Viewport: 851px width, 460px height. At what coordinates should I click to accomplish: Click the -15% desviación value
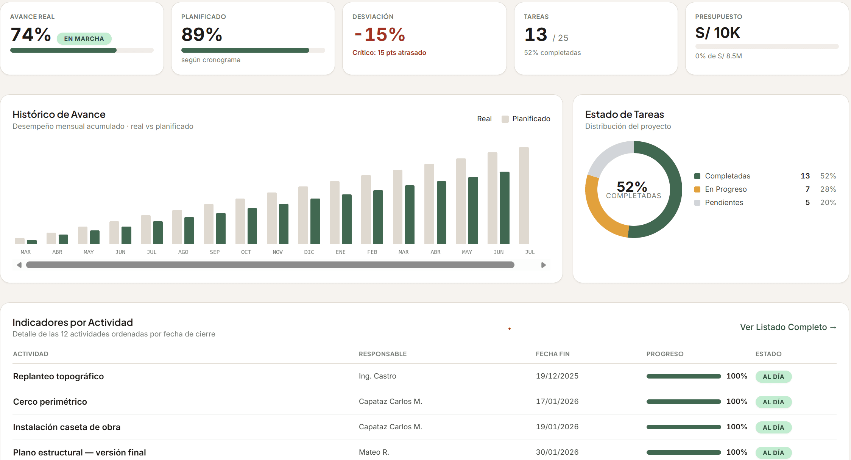point(379,34)
